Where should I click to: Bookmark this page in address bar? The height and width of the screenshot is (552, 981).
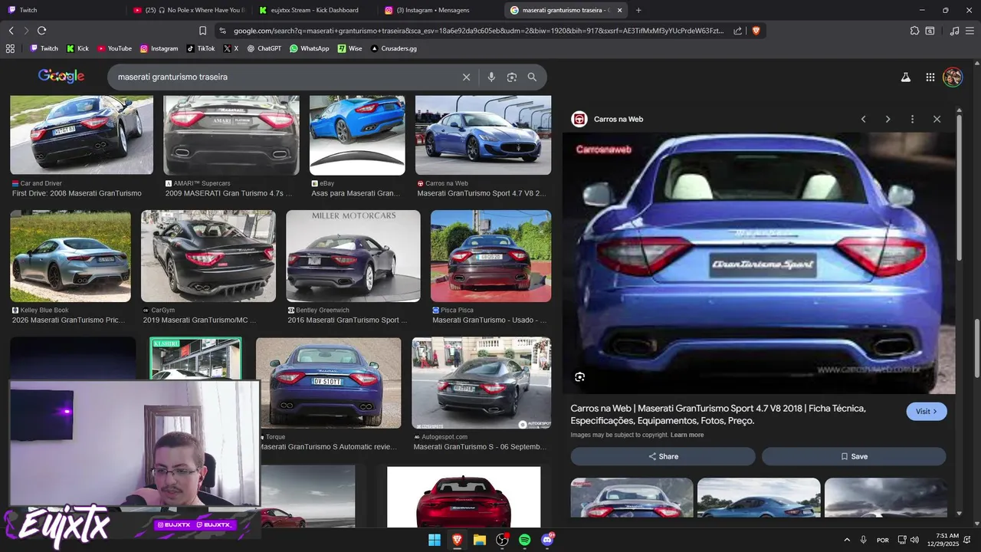pos(202,31)
